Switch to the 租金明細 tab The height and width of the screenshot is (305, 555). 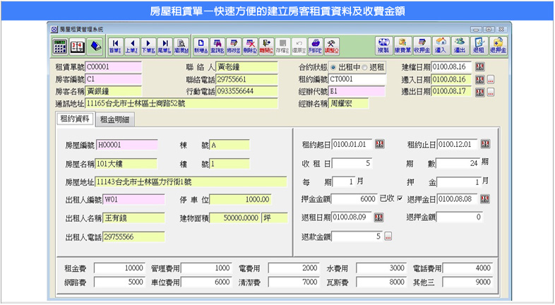(114, 119)
